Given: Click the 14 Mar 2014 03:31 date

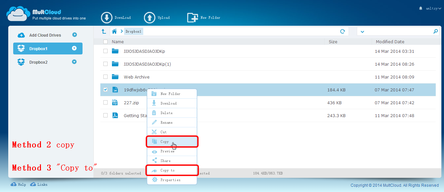Looking at the screenshot, I should pos(394,51).
